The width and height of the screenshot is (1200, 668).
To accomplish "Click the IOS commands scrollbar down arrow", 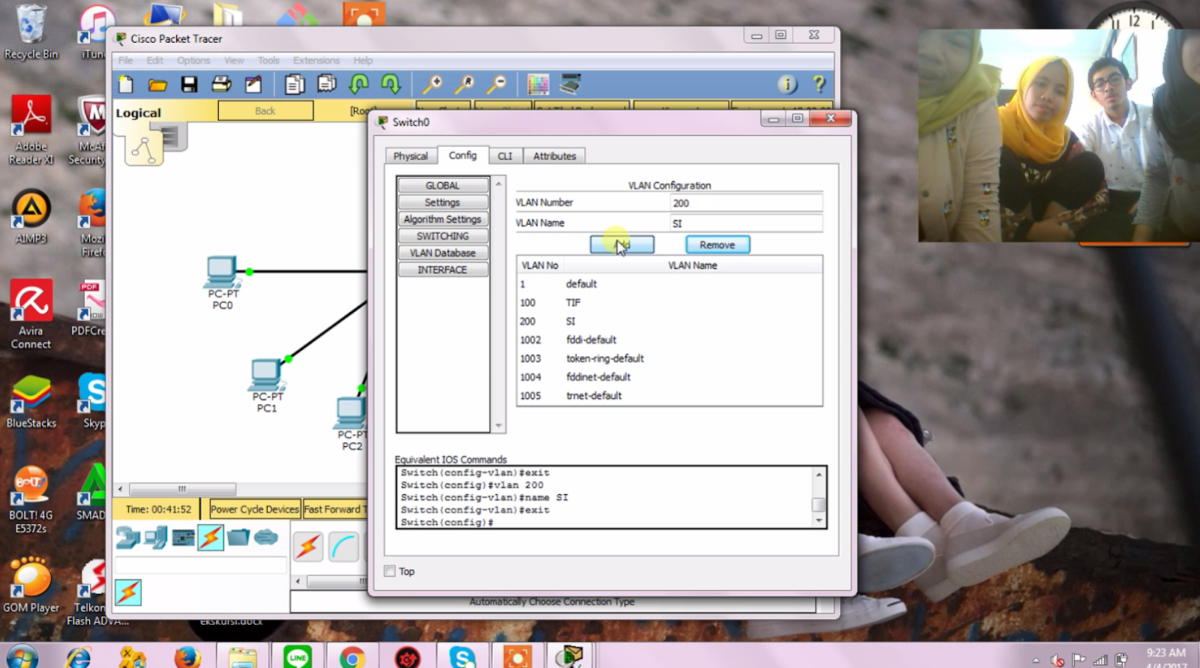I will [x=819, y=520].
